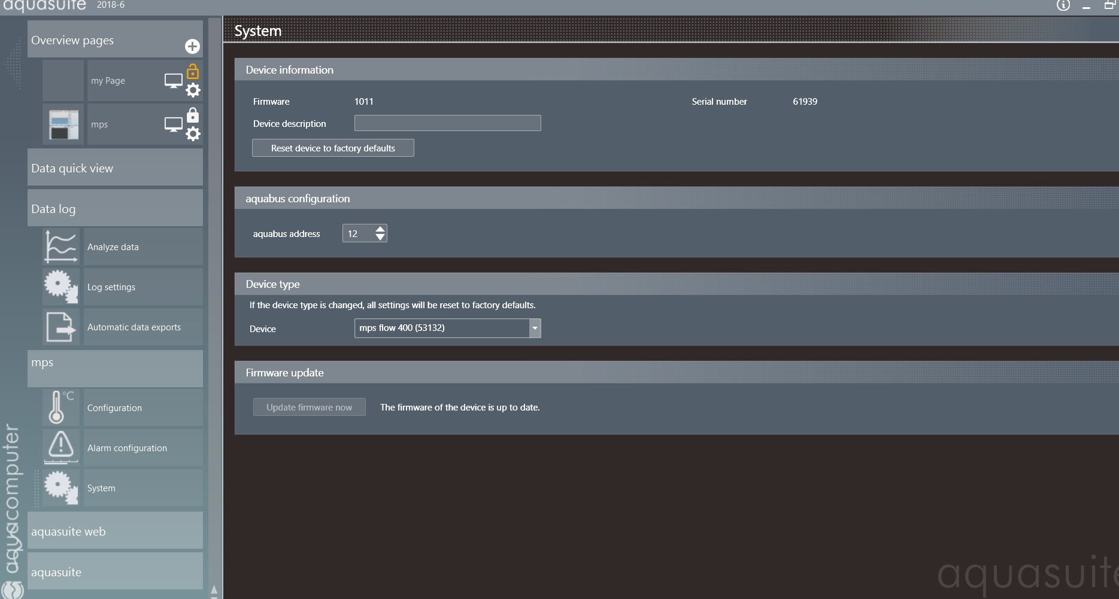The width and height of the screenshot is (1119, 599).
Task: Open the info icon in title bar
Action: click(x=1063, y=5)
